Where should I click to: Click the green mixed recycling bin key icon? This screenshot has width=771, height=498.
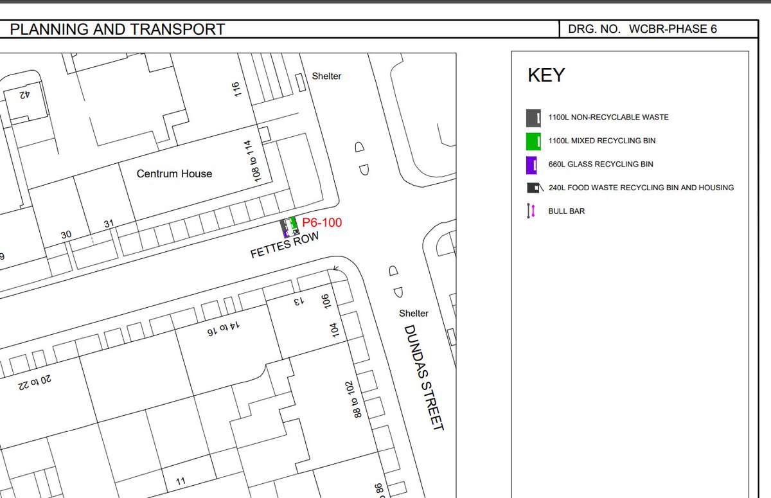[x=533, y=141]
